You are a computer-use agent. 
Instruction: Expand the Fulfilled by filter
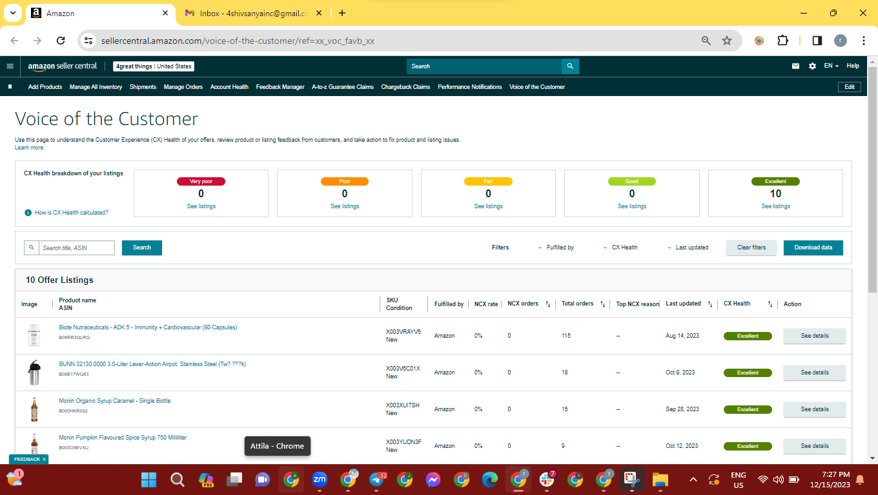pos(556,247)
